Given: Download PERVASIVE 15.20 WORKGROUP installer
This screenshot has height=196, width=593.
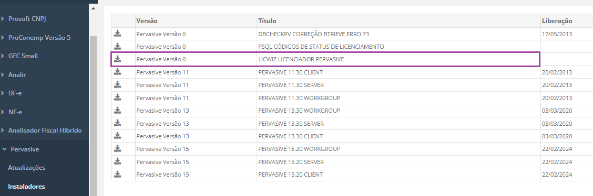Looking at the screenshot, I should pyautogui.click(x=118, y=148).
